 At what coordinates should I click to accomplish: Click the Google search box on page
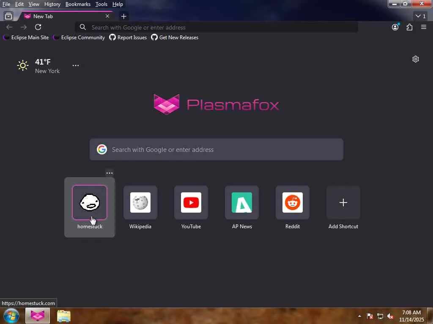click(216, 149)
